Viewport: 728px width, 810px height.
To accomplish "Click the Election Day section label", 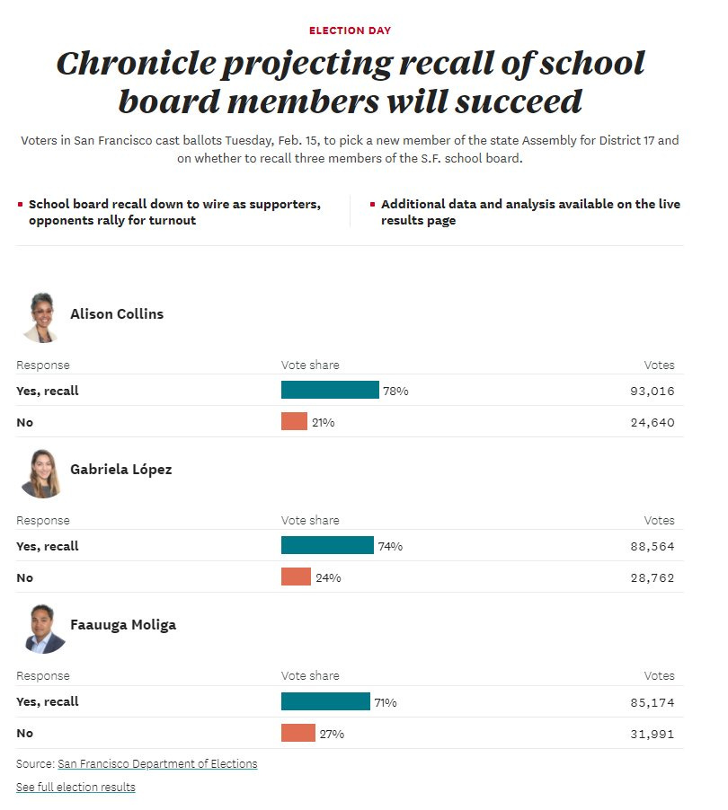I will [x=350, y=31].
